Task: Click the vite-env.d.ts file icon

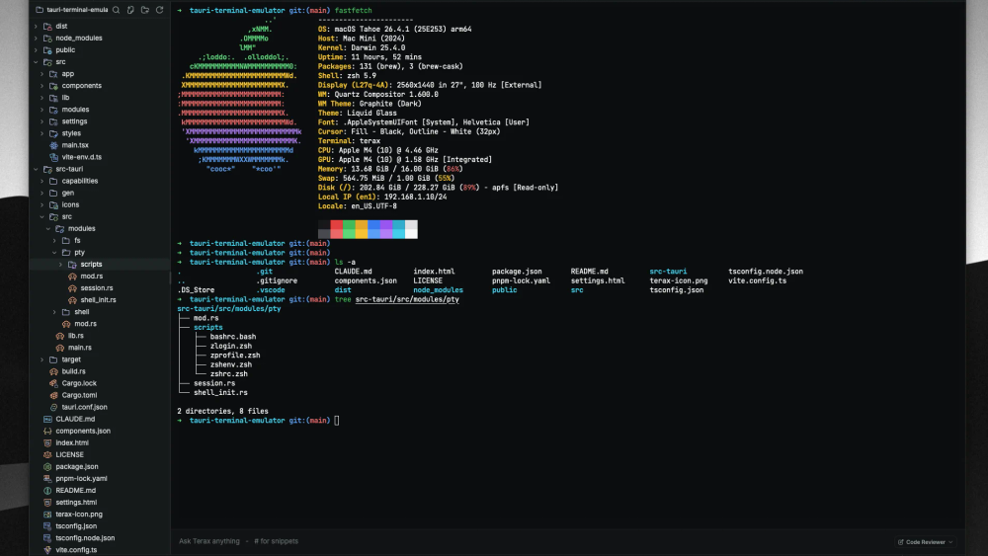Action: 53,157
